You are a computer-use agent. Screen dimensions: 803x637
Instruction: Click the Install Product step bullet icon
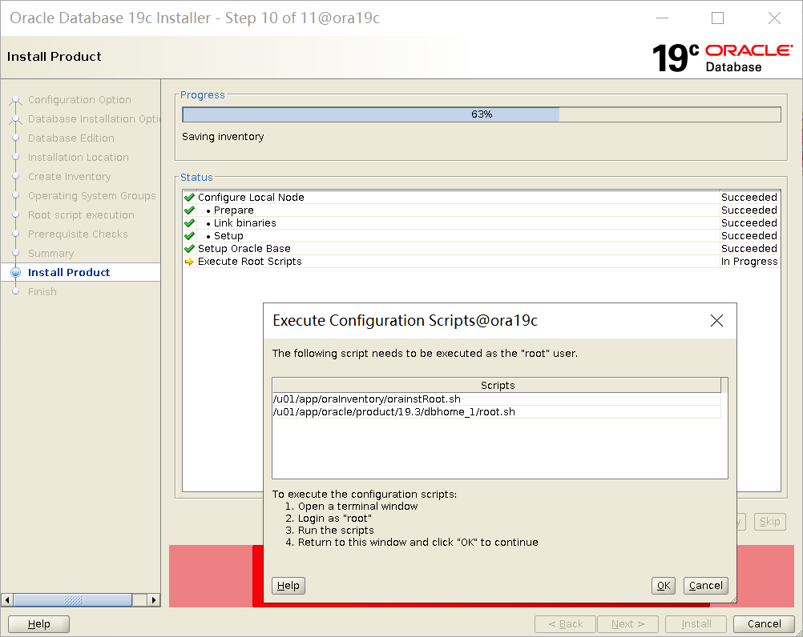click(x=16, y=273)
